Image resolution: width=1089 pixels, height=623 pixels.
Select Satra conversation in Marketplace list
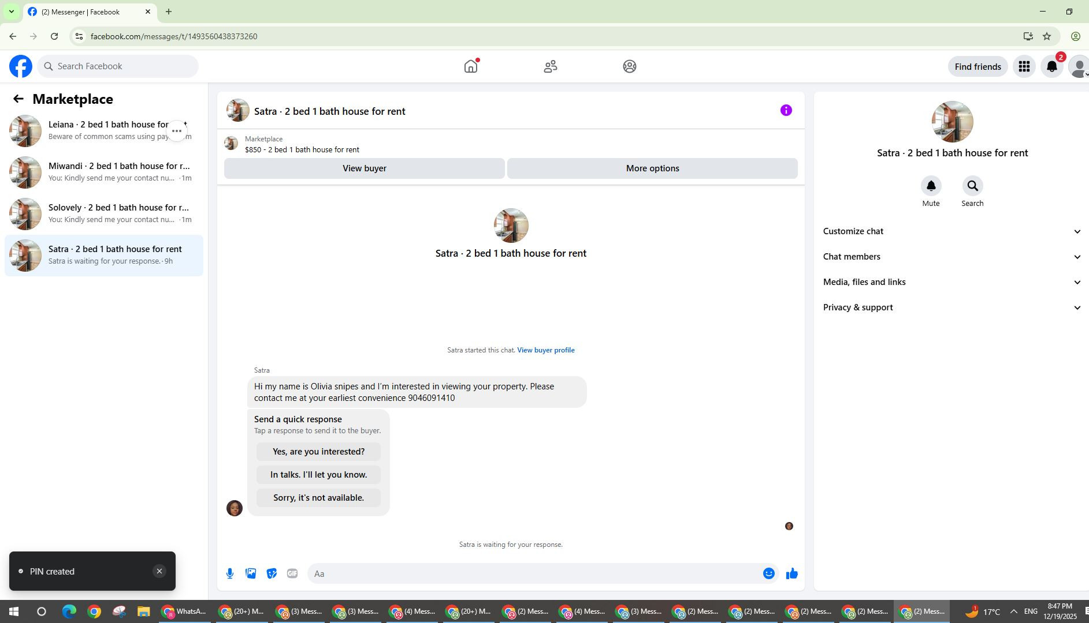[104, 256]
